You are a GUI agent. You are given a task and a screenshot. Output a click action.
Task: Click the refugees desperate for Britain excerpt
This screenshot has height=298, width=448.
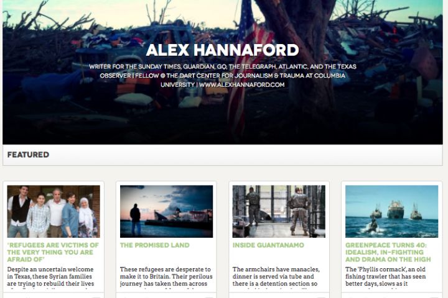166,276
